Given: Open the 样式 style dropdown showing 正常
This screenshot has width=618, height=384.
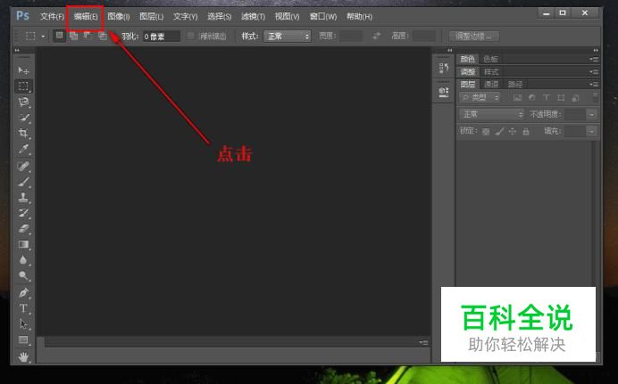Looking at the screenshot, I should click(x=288, y=37).
